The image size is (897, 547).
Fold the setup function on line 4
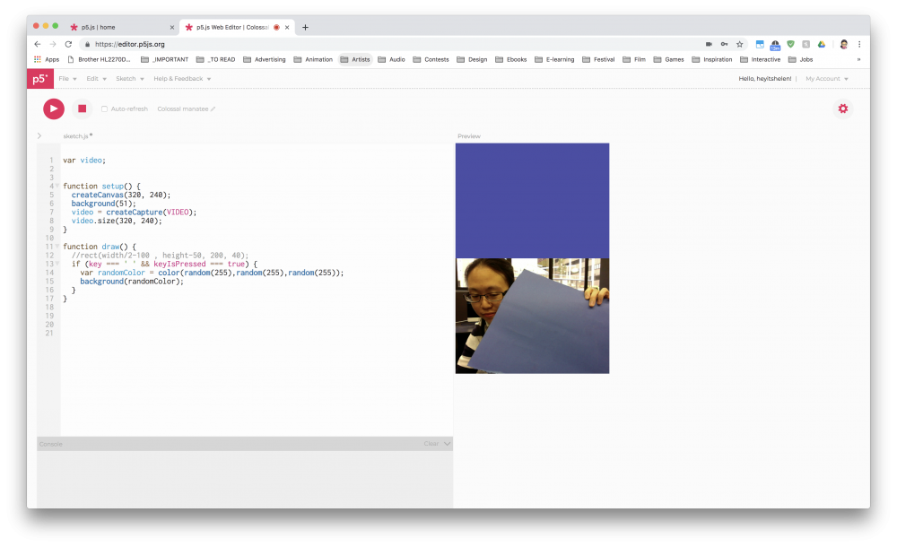[x=57, y=187]
